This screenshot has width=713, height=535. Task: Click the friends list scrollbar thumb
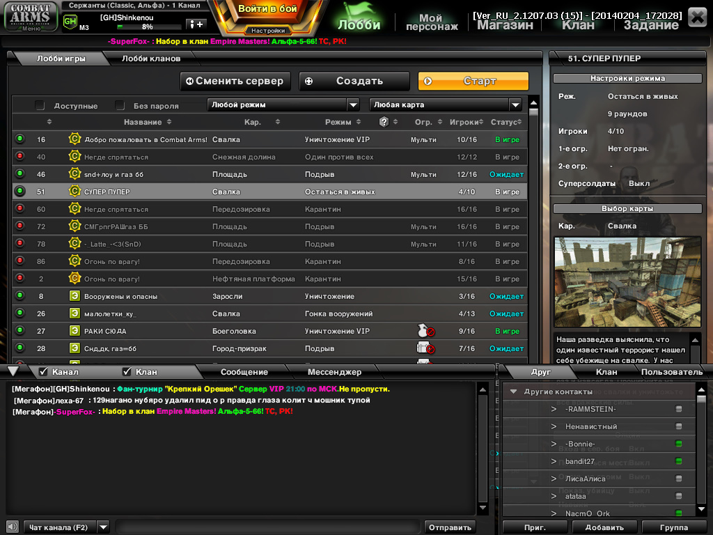701,399
